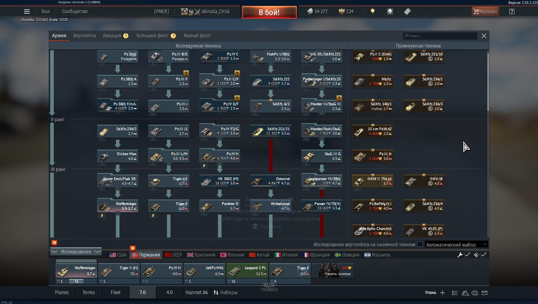
Task: Open the Battle Pass BP icon
Action: coord(407,11)
